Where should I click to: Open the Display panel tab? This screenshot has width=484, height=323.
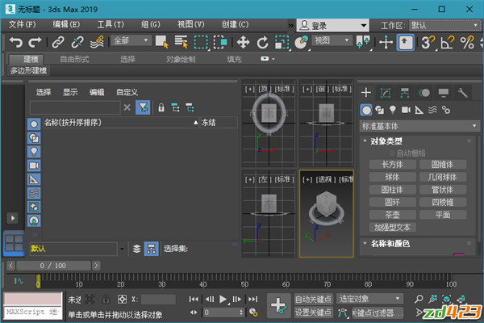coord(444,92)
